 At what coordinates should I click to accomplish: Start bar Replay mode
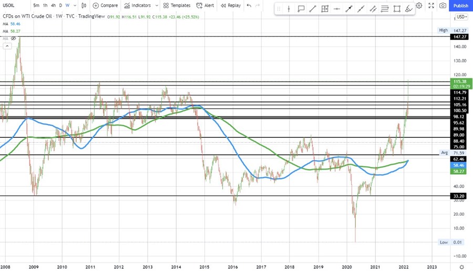pyautogui.click(x=231, y=5)
